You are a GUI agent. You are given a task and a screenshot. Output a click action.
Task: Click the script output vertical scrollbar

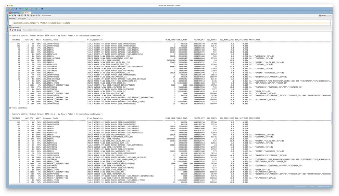click(332, 118)
